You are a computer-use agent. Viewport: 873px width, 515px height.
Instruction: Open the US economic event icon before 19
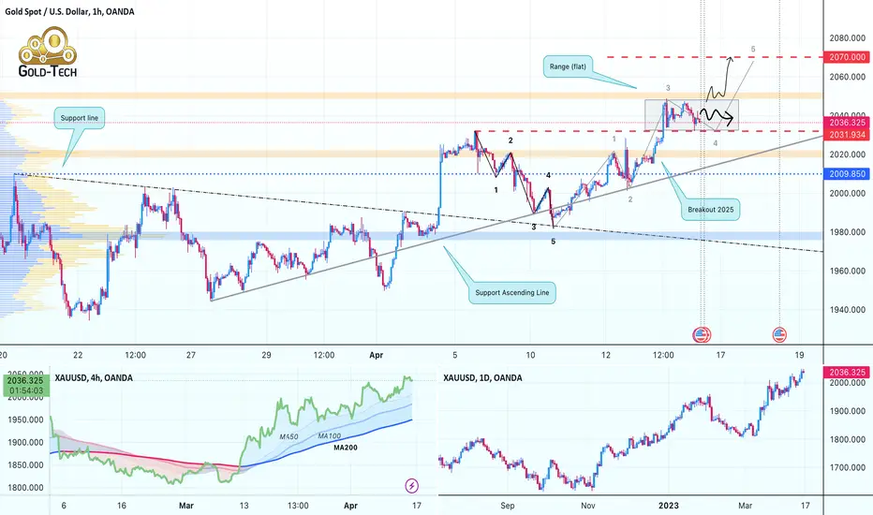(779, 334)
